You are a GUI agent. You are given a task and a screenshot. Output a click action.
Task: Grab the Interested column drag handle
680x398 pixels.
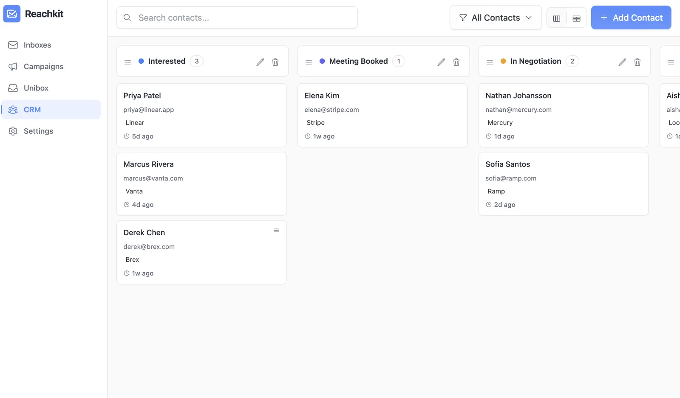pyautogui.click(x=127, y=62)
